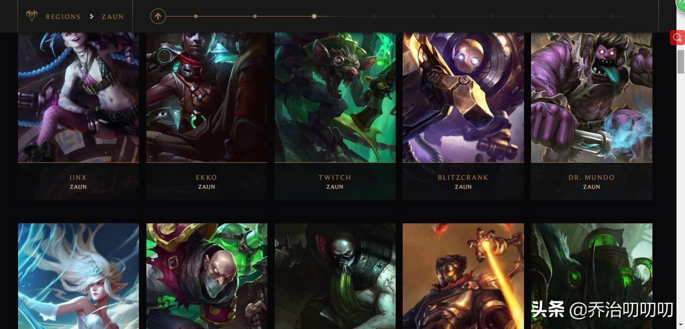Open the bald Singed portrait card

[x=207, y=276]
